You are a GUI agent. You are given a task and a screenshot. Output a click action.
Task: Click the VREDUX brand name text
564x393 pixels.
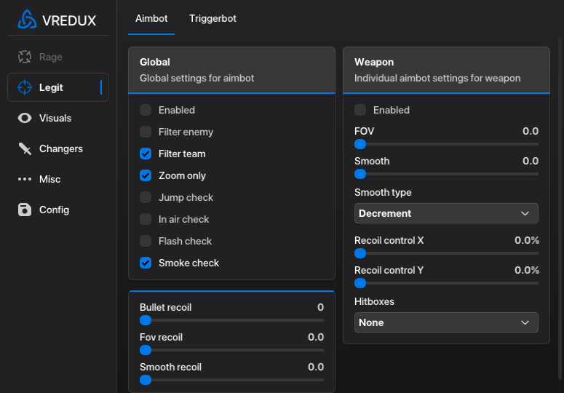69,20
